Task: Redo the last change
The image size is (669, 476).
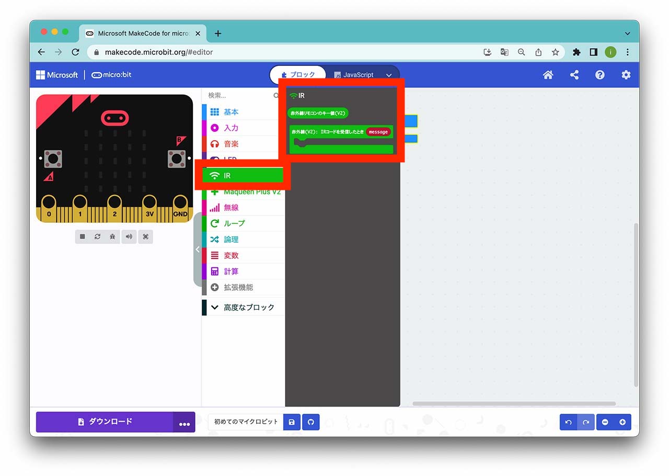Action: pyautogui.click(x=586, y=422)
